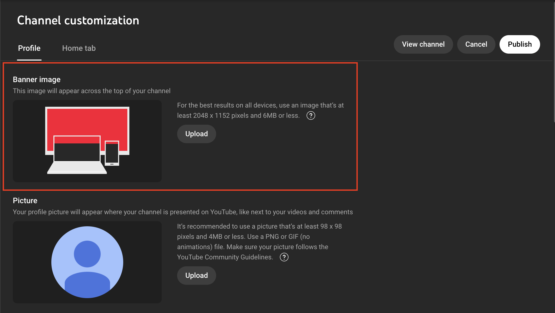Click the desktop monitor graphic in banner preview
The height and width of the screenshot is (313, 555).
(x=87, y=121)
